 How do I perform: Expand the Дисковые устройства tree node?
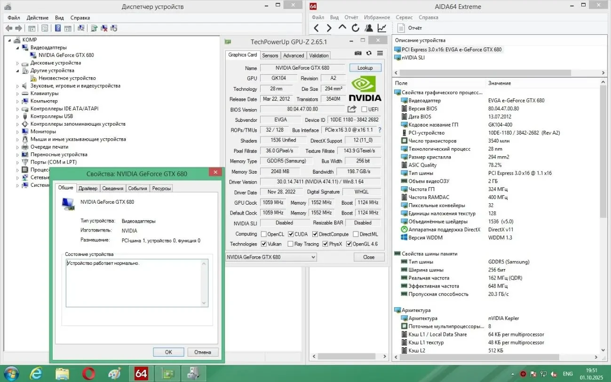18,63
